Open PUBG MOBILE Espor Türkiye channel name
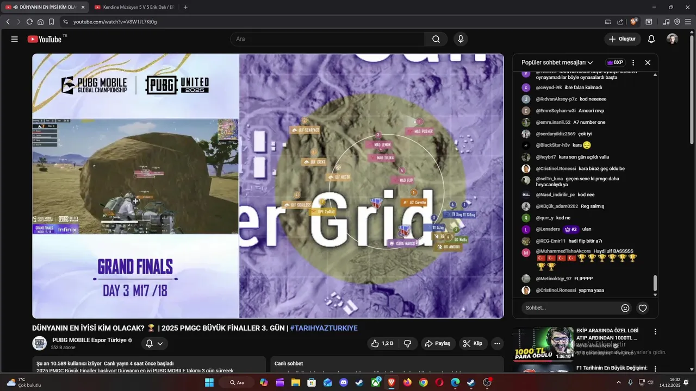Viewport: 696px width, 391px height. click(x=89, y=340)
